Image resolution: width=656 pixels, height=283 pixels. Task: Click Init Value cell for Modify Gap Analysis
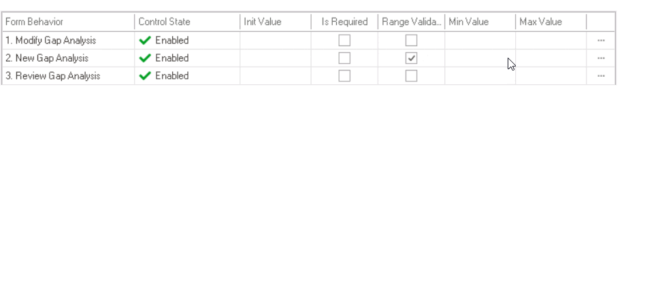point(275,41)
